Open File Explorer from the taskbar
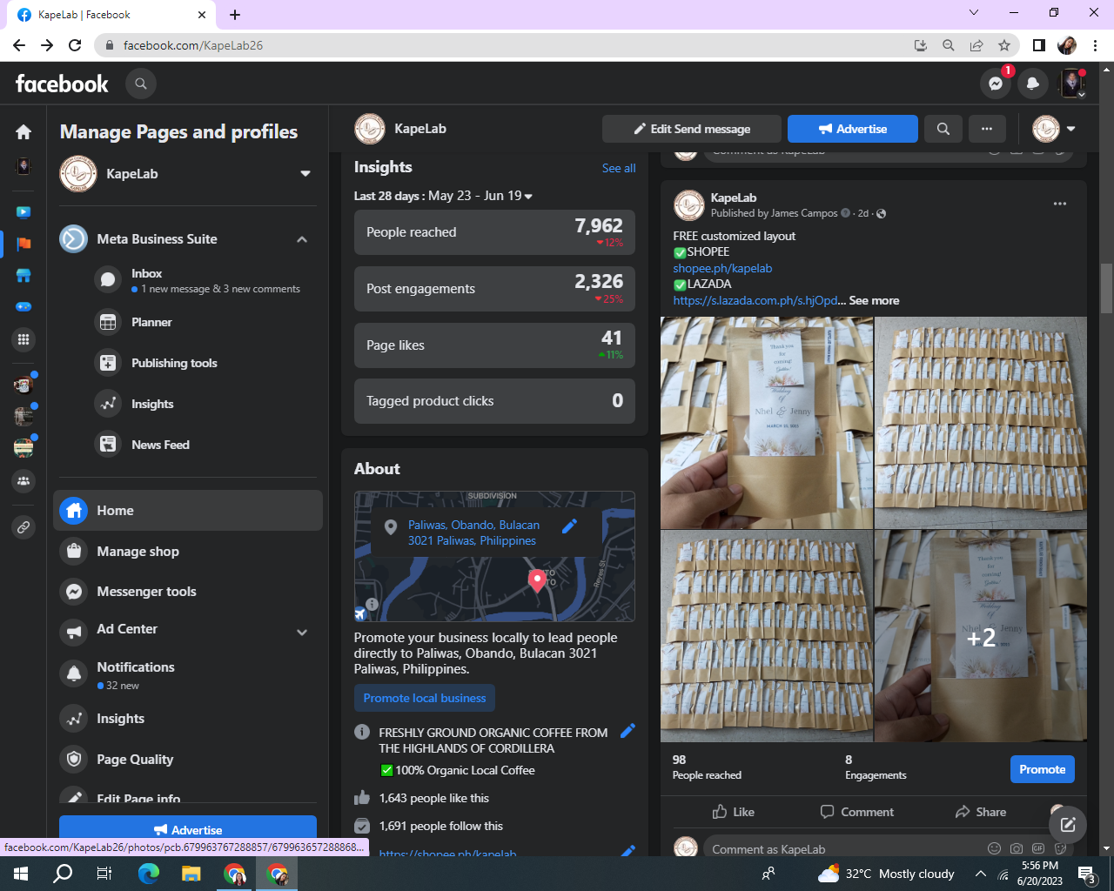Viewport: 1114px width, 891px height. 191,874
